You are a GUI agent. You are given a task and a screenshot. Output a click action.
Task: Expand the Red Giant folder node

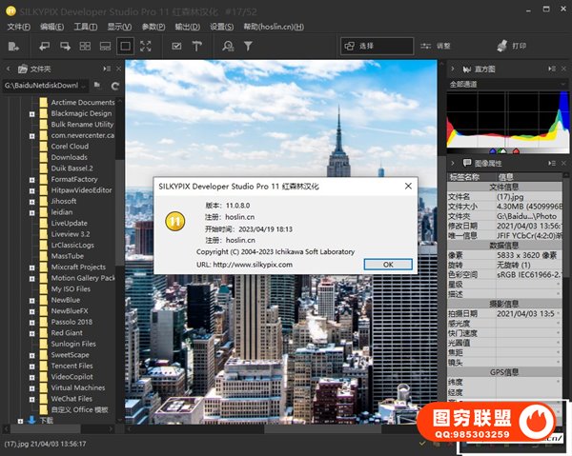[32, 333]
